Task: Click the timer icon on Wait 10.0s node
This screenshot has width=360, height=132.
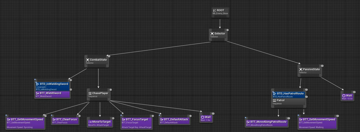Action: tap(344, 96)
